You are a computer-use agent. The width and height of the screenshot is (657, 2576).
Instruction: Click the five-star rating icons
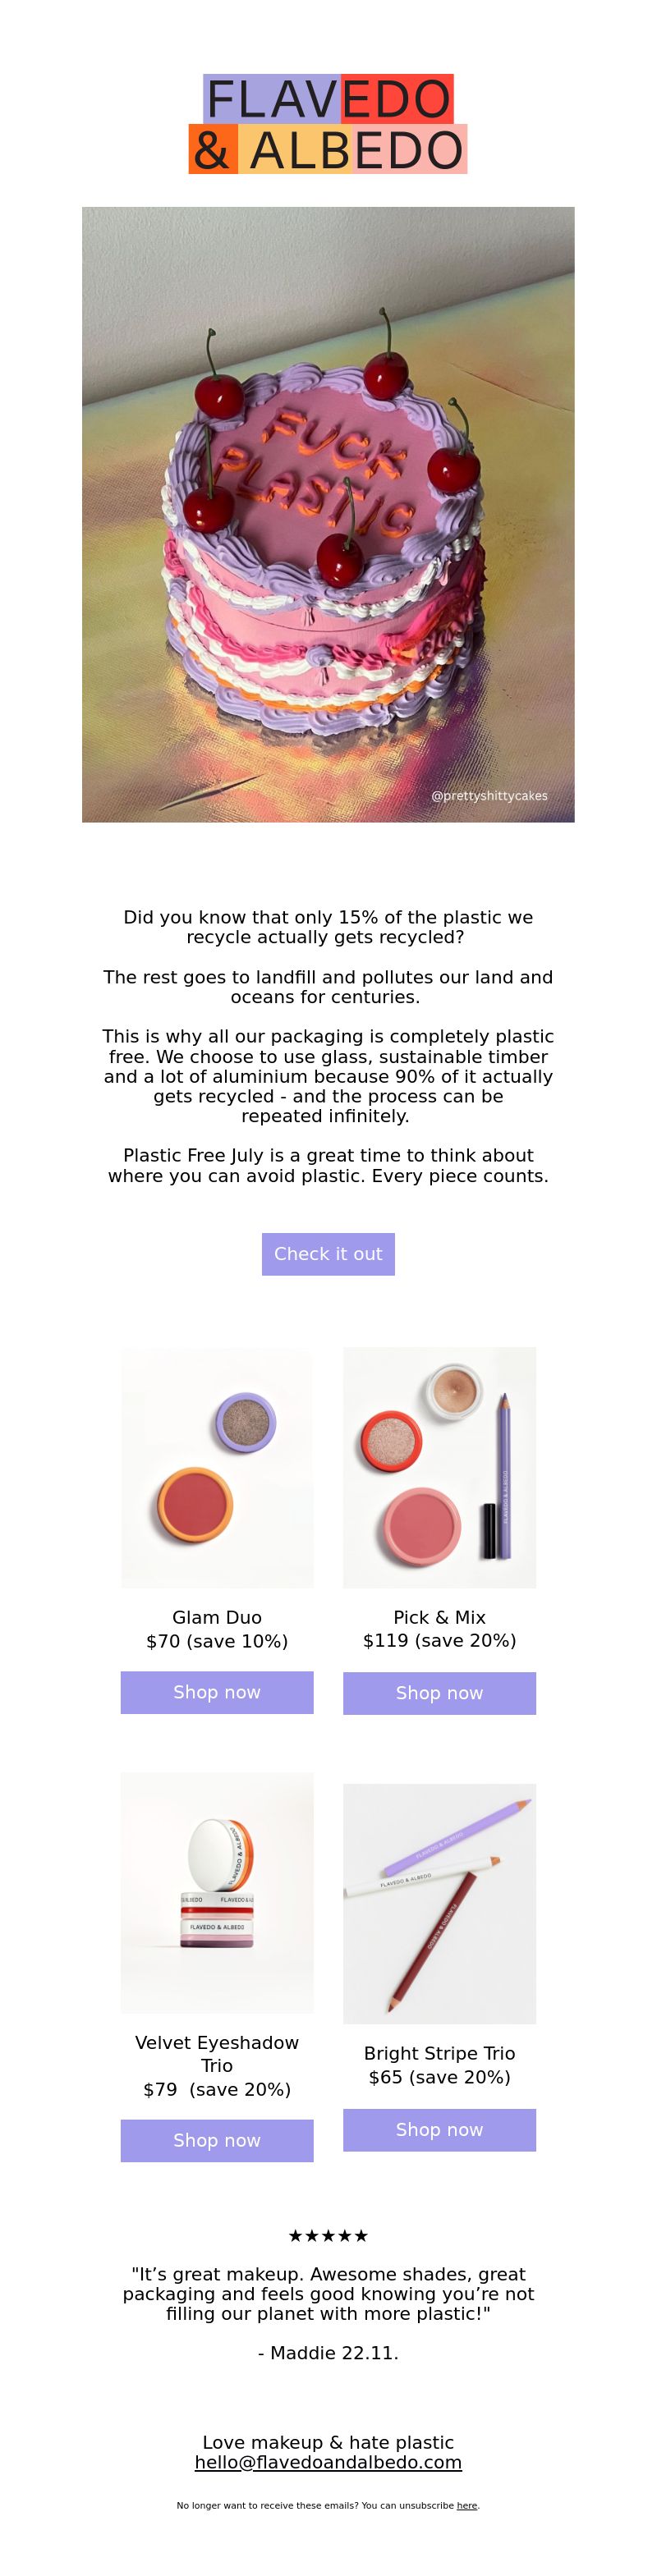click(328, 2236)
